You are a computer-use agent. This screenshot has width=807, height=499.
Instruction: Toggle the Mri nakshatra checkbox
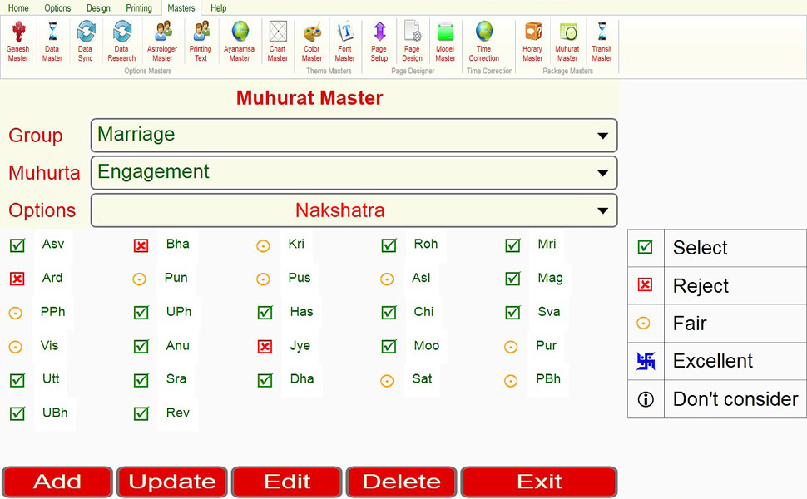512,245
